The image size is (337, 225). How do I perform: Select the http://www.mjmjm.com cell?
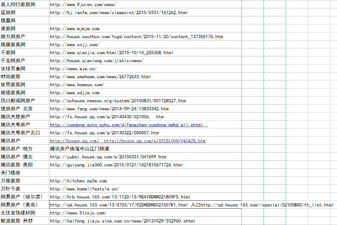(145, 29)
